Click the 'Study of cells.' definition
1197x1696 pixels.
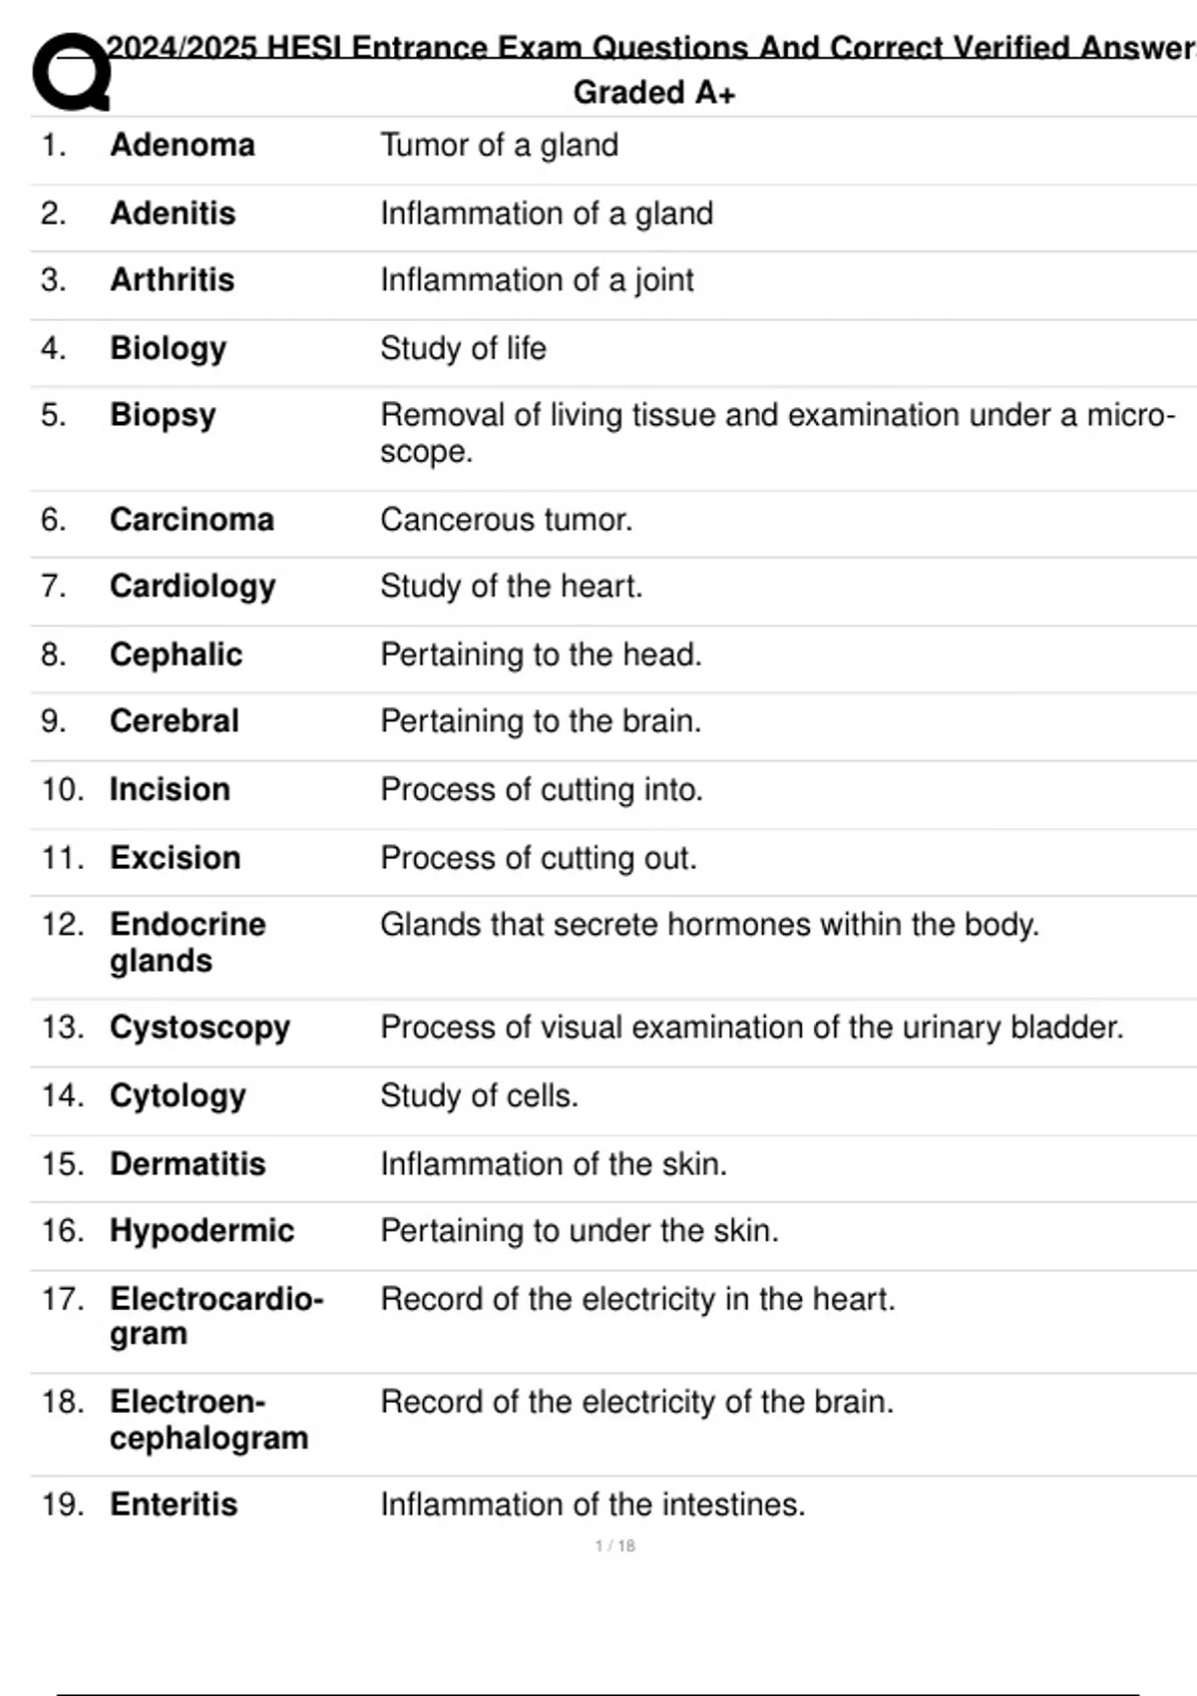479,1095
